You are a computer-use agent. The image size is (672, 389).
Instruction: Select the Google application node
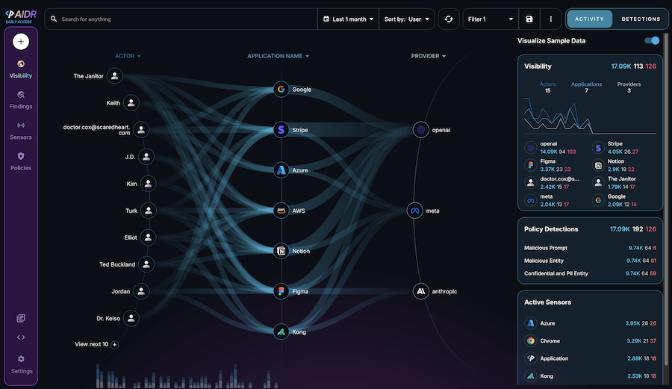click(x=281, y=90)
